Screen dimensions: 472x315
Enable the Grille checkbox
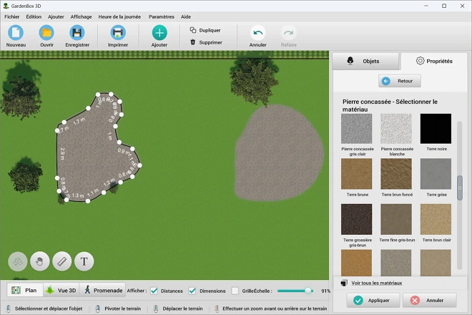coord(235,291)
